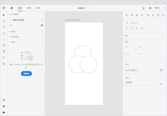Apply the Subtract boolean operation
This screenshot has width=167, height=116.
(132, 28)
